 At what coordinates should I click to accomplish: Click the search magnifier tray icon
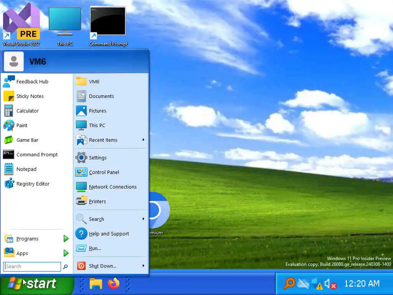point(289,284)
